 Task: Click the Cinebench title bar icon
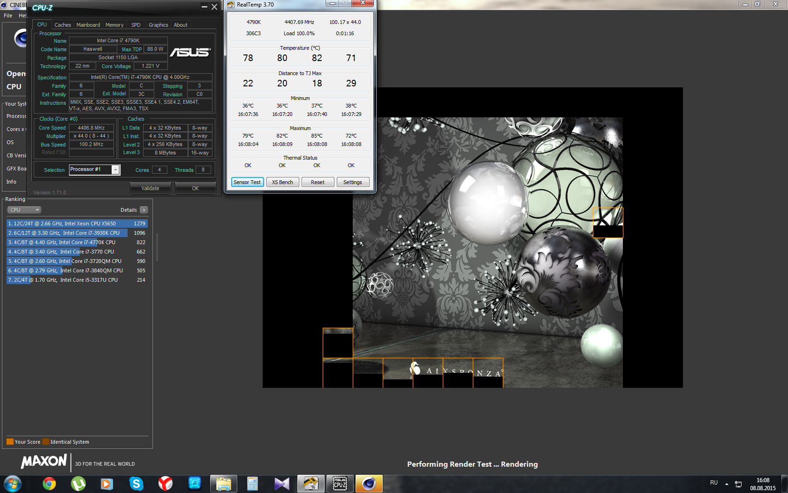[4, 5]
